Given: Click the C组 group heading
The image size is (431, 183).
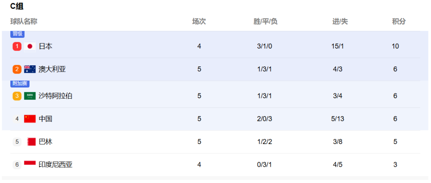Looking at the screenshot, I should [x=17, y=6].
